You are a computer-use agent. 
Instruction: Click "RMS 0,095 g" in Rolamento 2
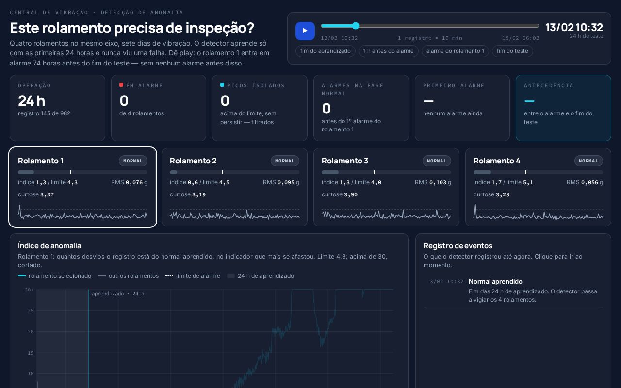pyautogui.click(x=281, y=182)
